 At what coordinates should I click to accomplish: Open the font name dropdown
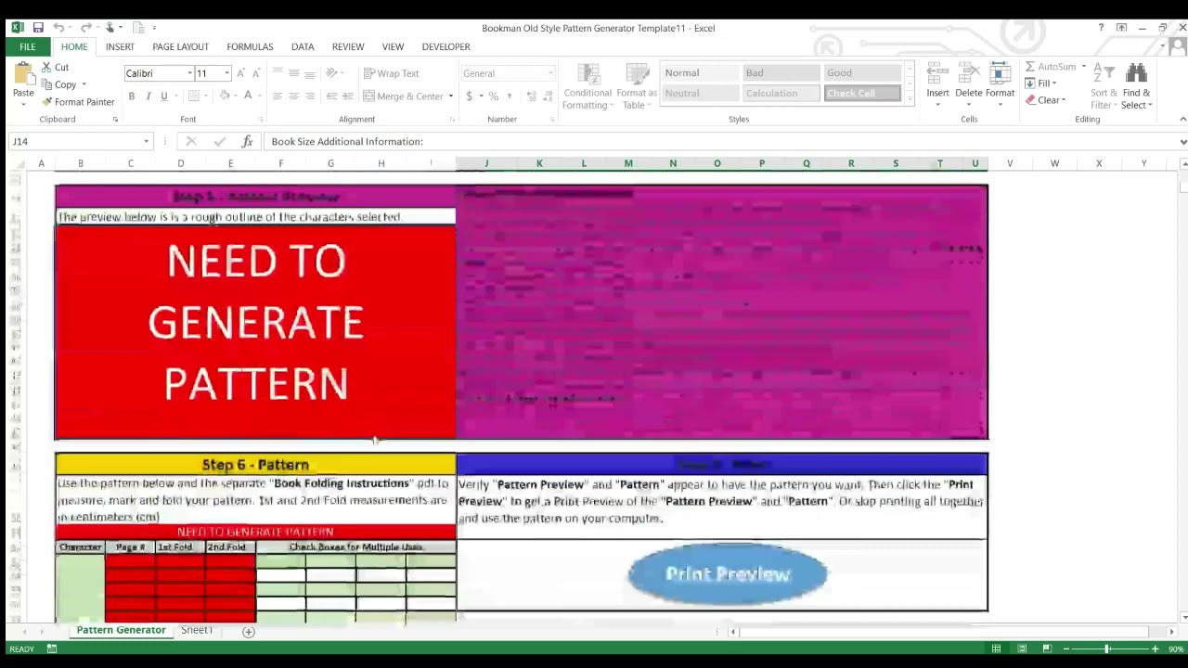190,73
